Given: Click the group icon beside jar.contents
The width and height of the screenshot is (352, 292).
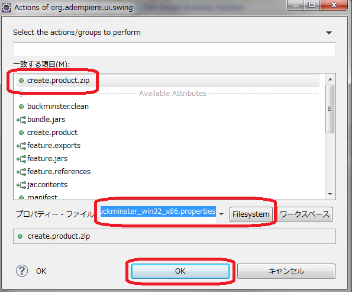Looking at the screenshot, I should click(21, 185).
